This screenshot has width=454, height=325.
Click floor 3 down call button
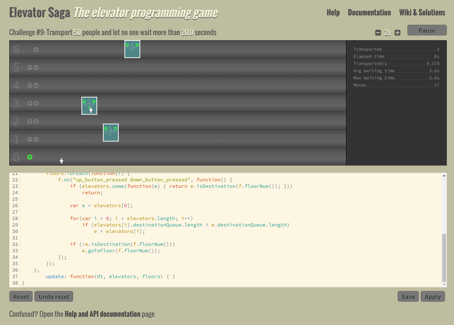[x=36, y=103]
